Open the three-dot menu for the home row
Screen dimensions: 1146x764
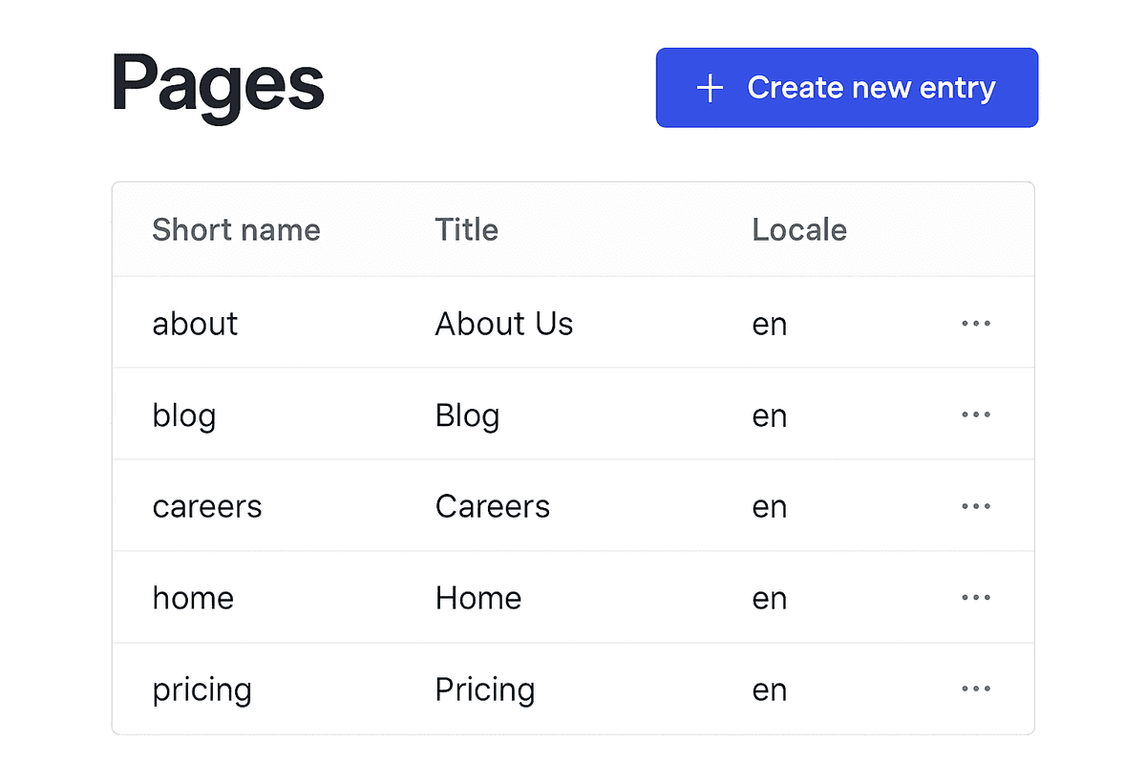pos(976,598)
